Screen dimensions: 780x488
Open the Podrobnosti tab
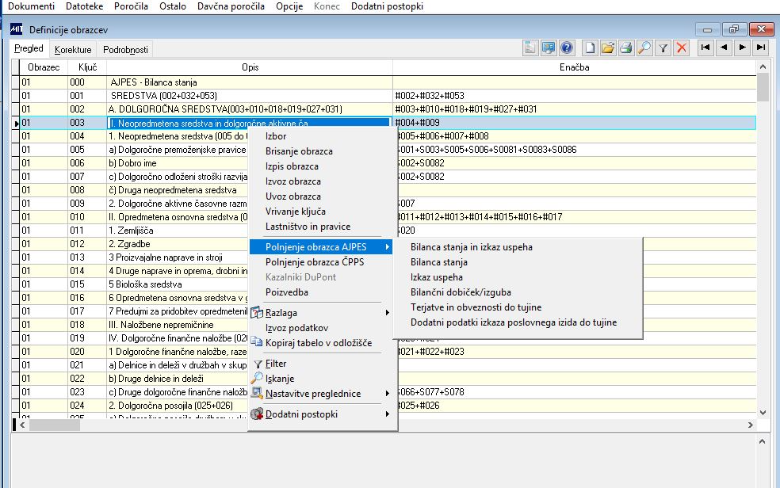point(125,50)
